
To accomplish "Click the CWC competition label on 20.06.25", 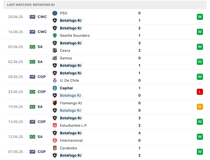I will pyautogui.click(x=42, y=17).
